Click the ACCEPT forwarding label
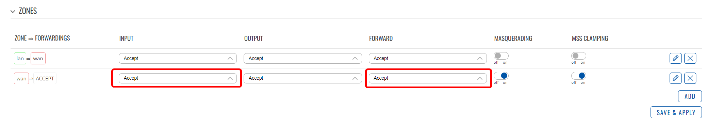Screen dimensions: 707x125 pyautogui.click(x=45, y=78)
